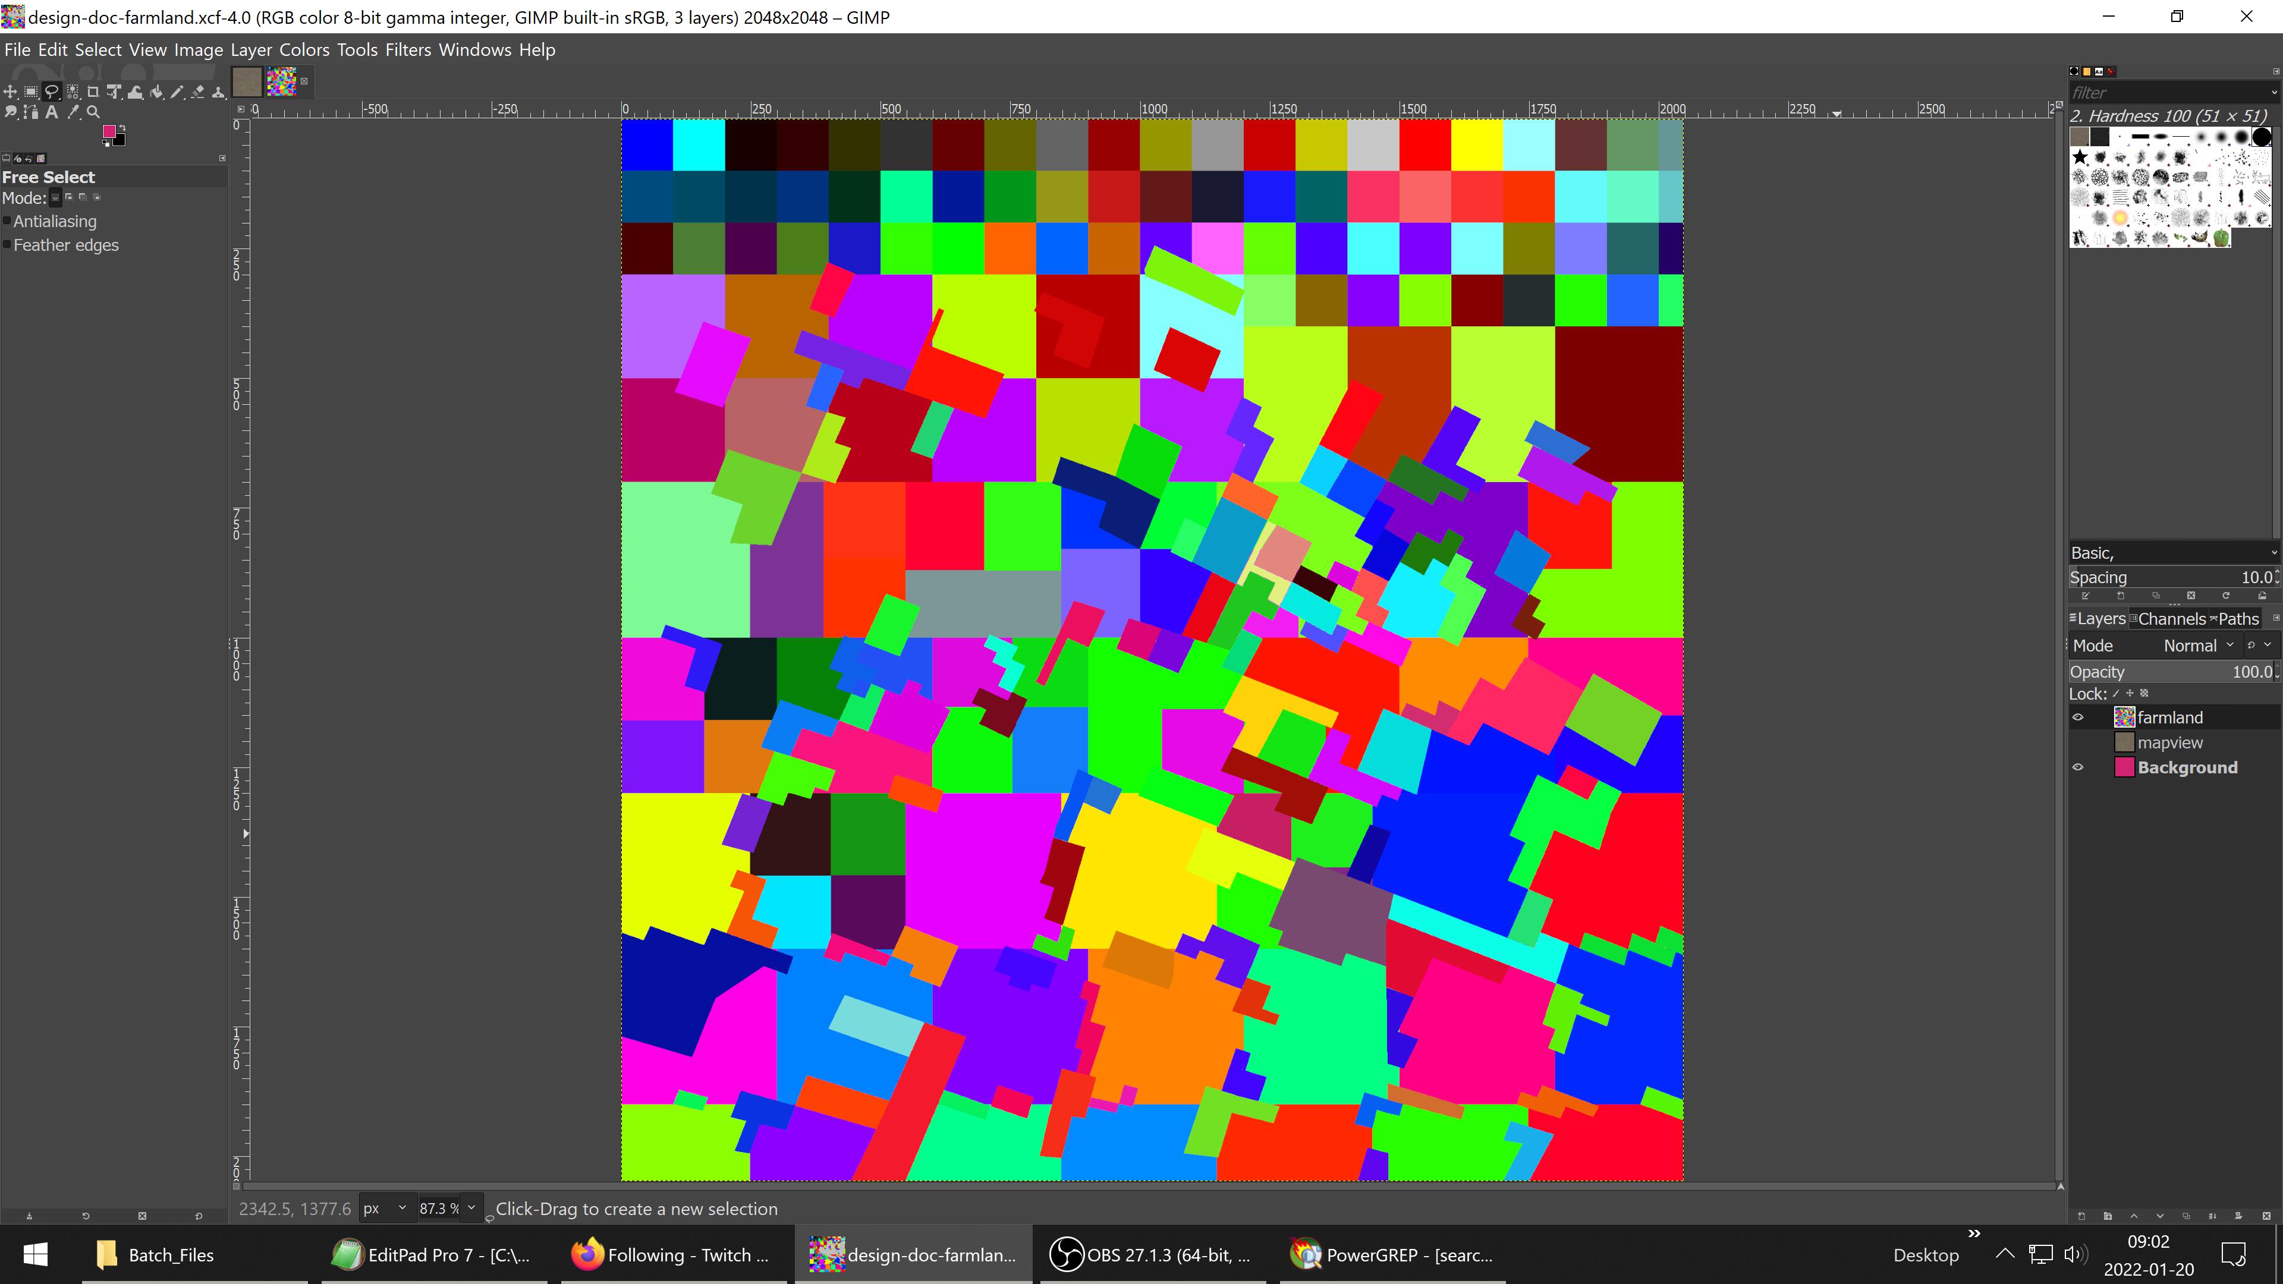Image resolution: width=2283 pixels, height=1284 pixels.
Task: Toggle Antialiasing checkbox
Action: 7,222
